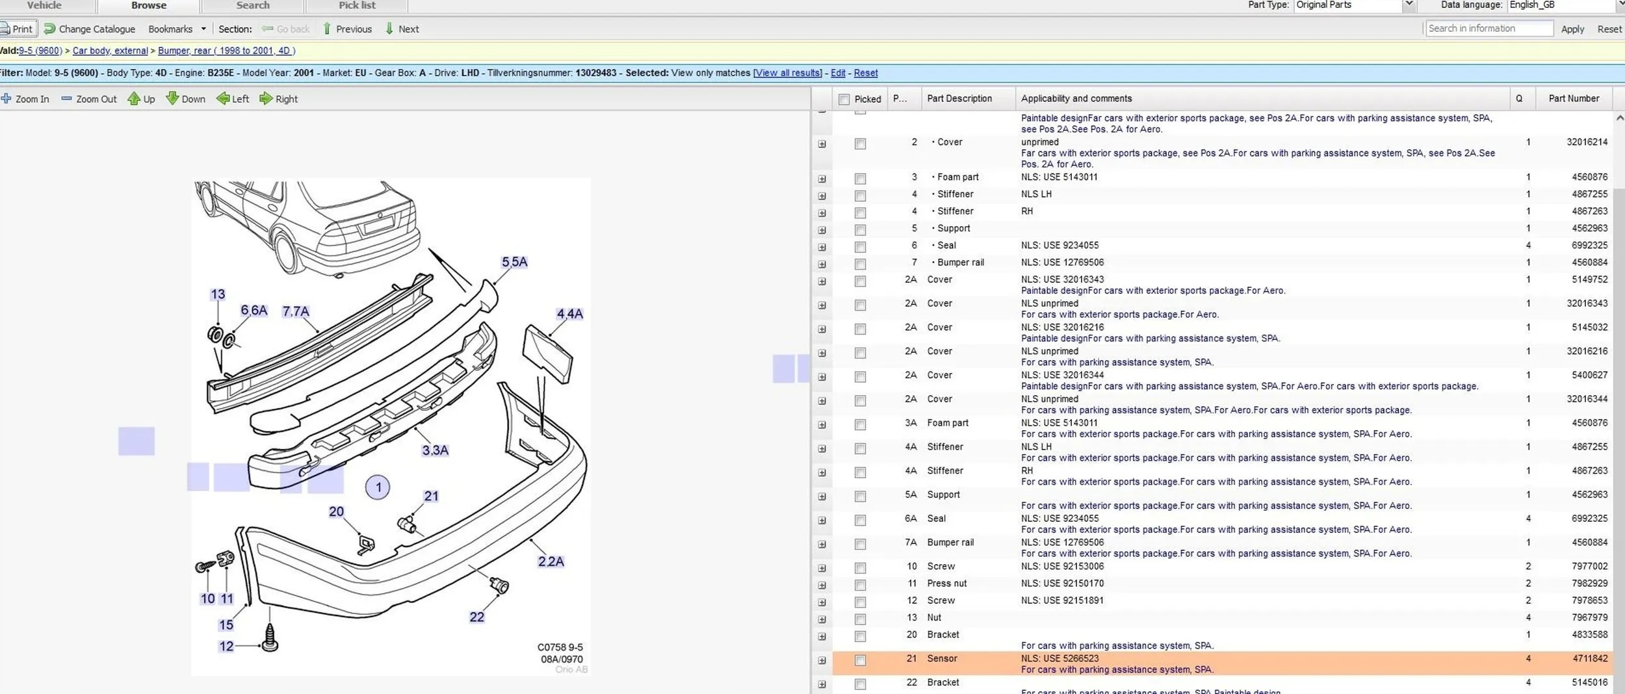Click the View all results link

[x=787, y=73]
